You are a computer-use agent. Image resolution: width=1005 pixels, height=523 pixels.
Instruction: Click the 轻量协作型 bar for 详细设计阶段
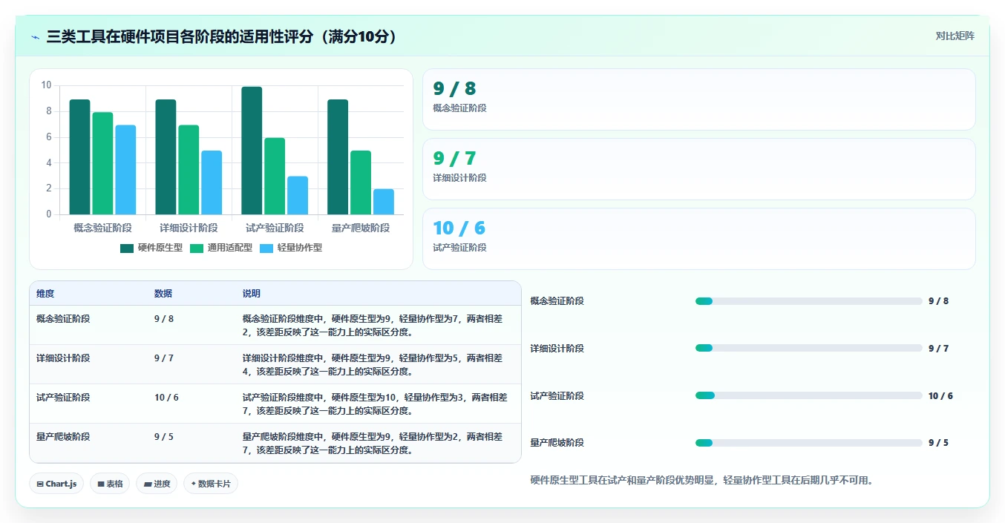tap(212, 183)
